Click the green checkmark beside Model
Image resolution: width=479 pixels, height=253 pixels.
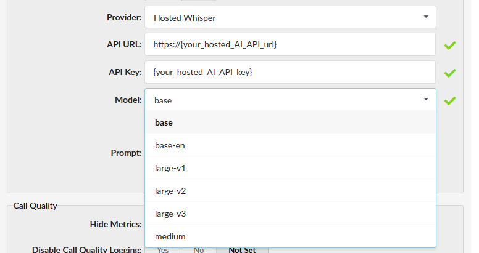(x=450, y=100)
